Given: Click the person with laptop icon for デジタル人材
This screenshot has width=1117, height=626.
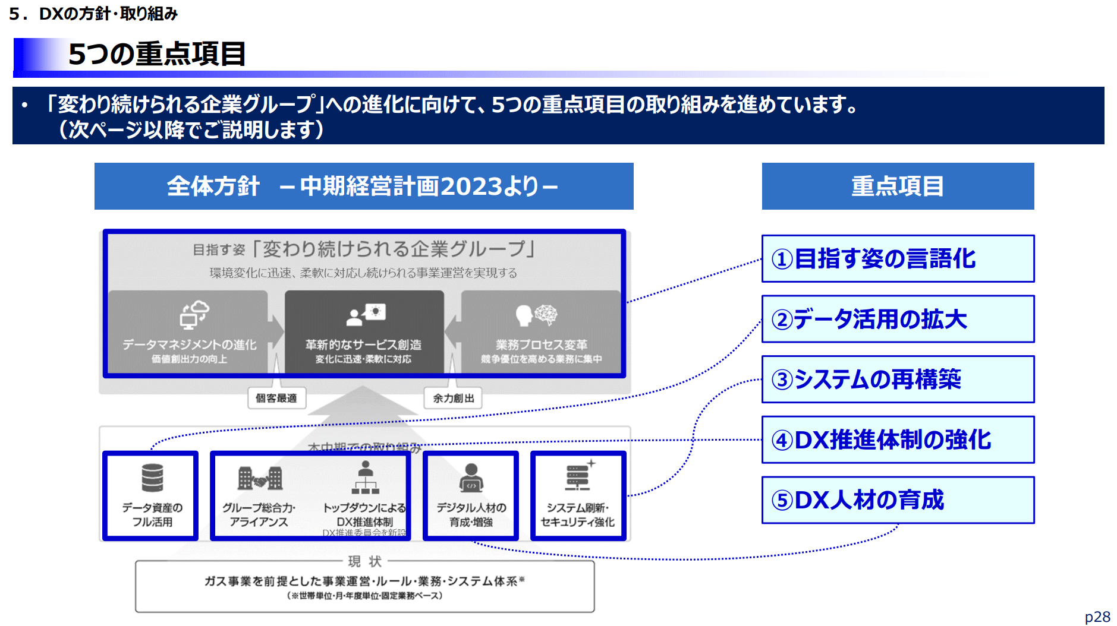Looking at the screenshot, I should (471, 478).
